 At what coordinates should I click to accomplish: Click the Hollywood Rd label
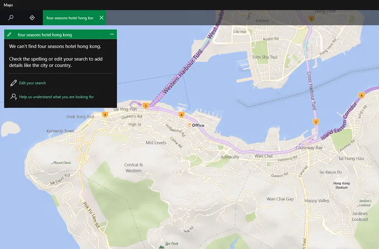point(176,130)
